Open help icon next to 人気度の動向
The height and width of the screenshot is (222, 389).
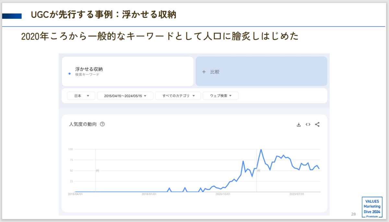102,124
